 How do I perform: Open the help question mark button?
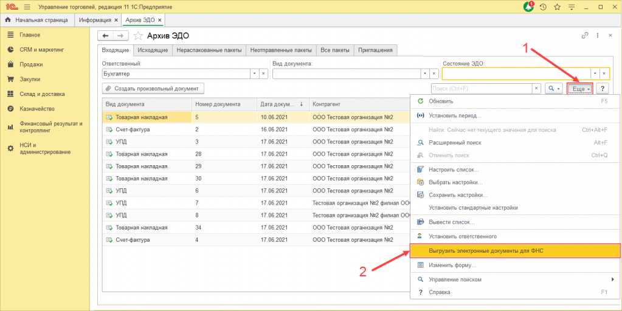[603, 89]
